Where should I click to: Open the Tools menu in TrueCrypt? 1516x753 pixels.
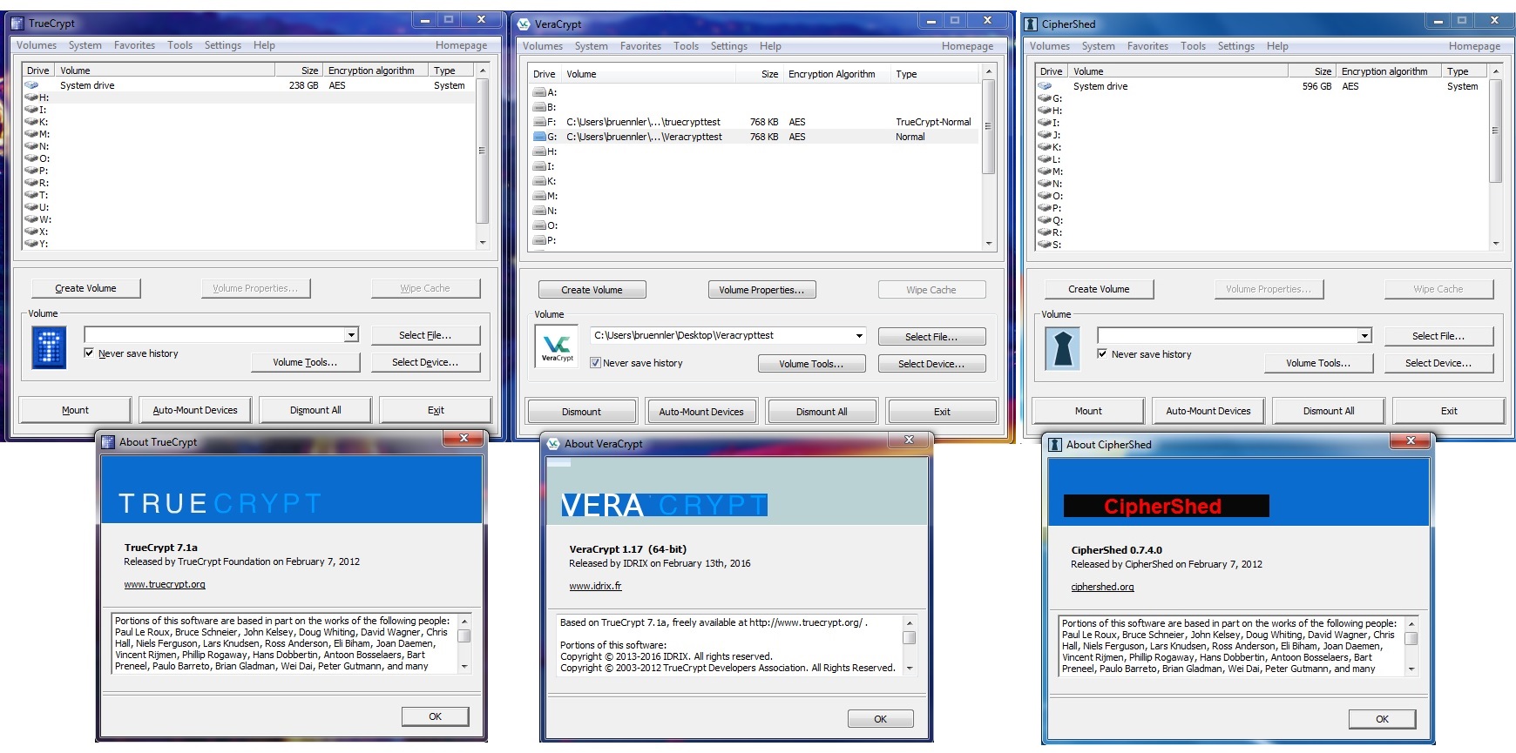(179, 45)
